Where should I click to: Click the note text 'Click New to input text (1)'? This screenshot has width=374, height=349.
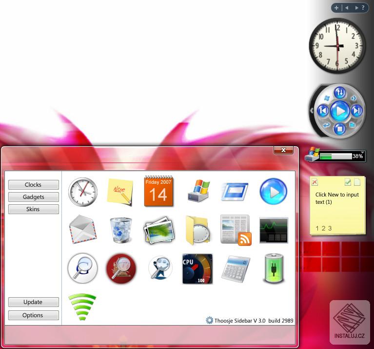337,198
